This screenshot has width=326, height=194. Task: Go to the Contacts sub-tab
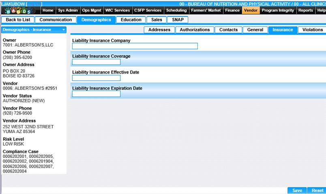(228, 30)
